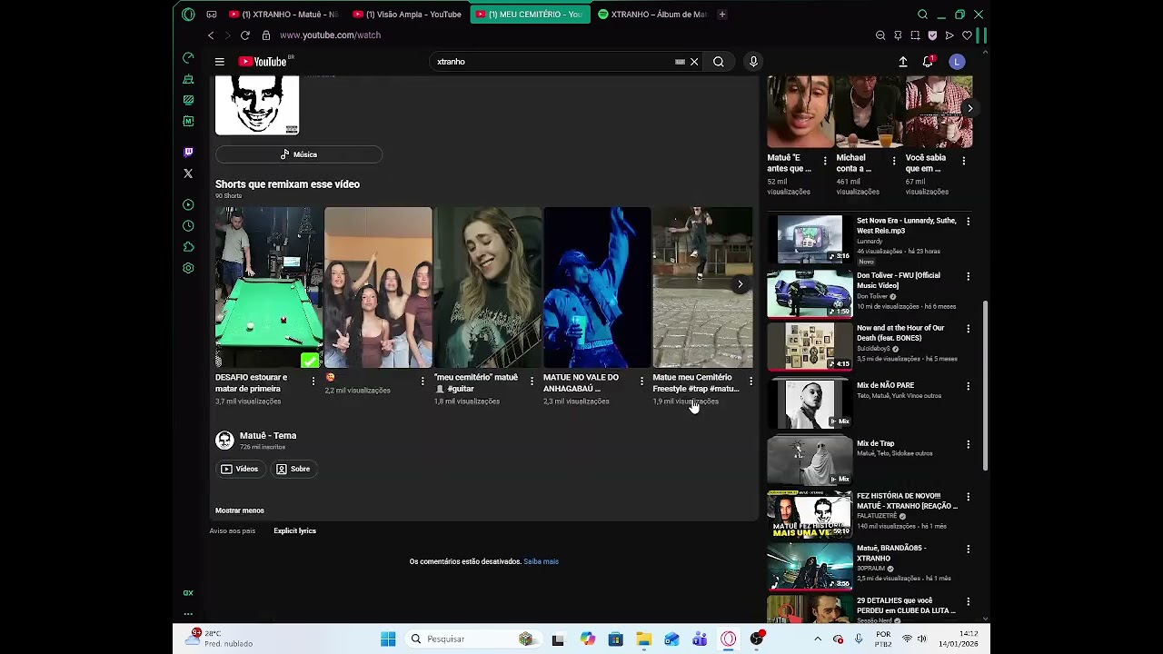The height and width of the screenshot is (654, 1163).
Task: Open menu for 'Don Toliver - FWU' video
Action: (x=968, y=276)
